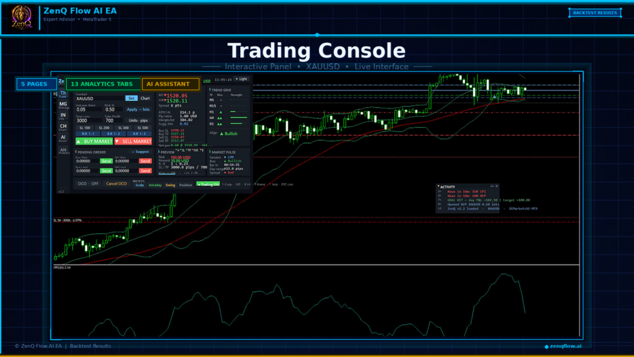Open the MG Manage page in sidebar

click(x=63, y=105)
